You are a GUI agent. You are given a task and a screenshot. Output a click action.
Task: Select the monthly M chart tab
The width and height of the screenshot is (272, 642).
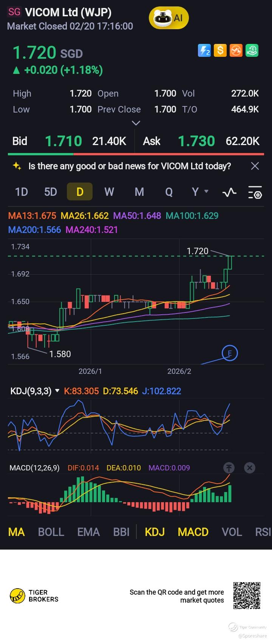139,192
